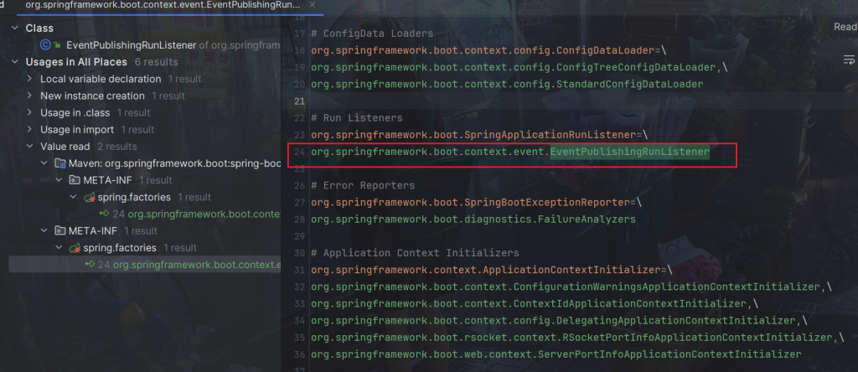
Task: Click highlighted EventPublishingRunListener text in editor
Action: (x=629, y=152)
